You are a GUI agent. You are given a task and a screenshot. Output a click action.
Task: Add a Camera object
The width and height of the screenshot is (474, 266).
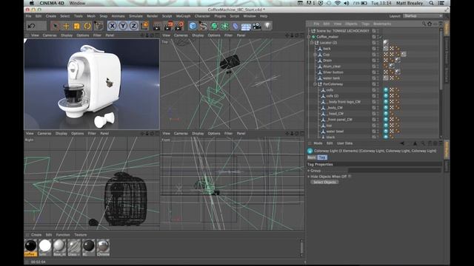pyautogui.click(x=257, y=27)
